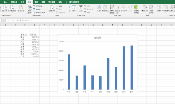Import data using From Text (自文本)
Image resolution: width=175 pixels, height=104 pixels.
tap(5, 8)
